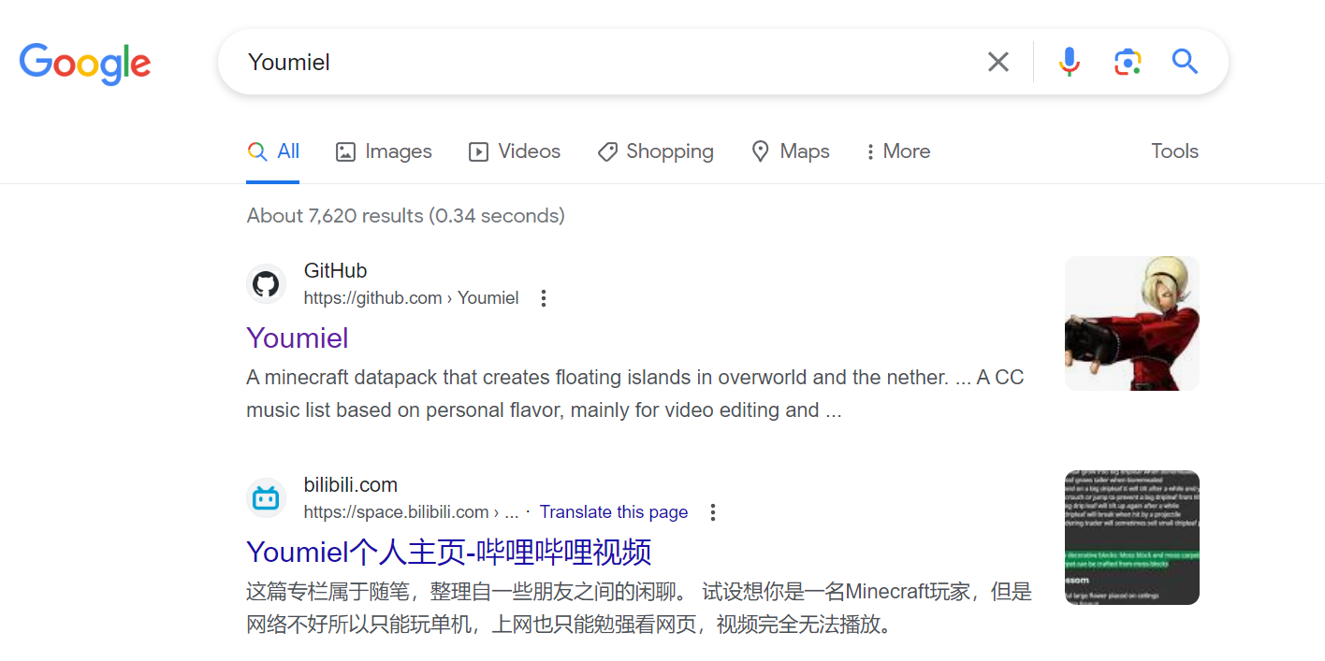1325x661 pixels.
Task: Open Google Lens camera search icon
Action: (1128, 62)
